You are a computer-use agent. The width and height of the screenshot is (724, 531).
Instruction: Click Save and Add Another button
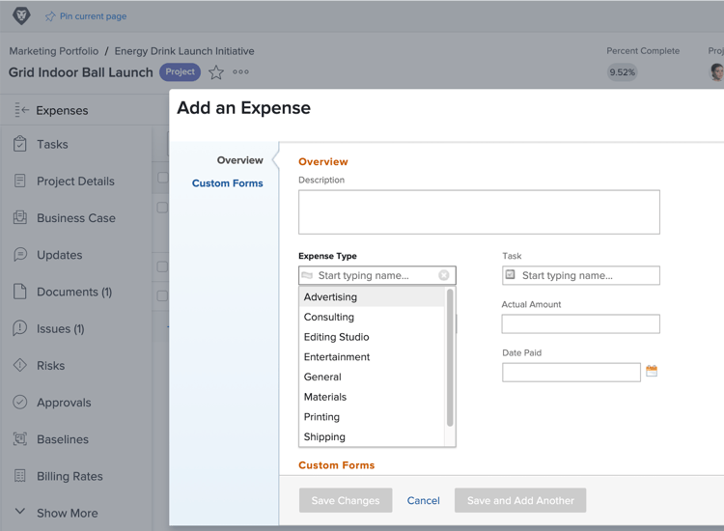click(x=520, y=500)
